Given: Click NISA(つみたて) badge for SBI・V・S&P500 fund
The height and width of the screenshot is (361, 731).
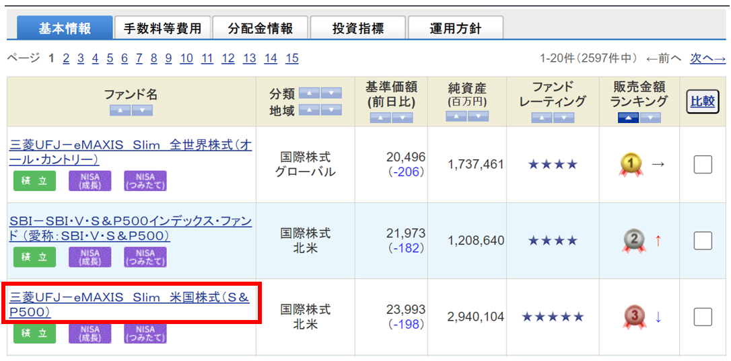Looking at the screenshot, I should pos(145,257).
